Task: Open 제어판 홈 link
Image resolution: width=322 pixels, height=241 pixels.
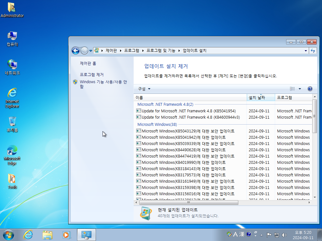Action: [x=88, y=63]
